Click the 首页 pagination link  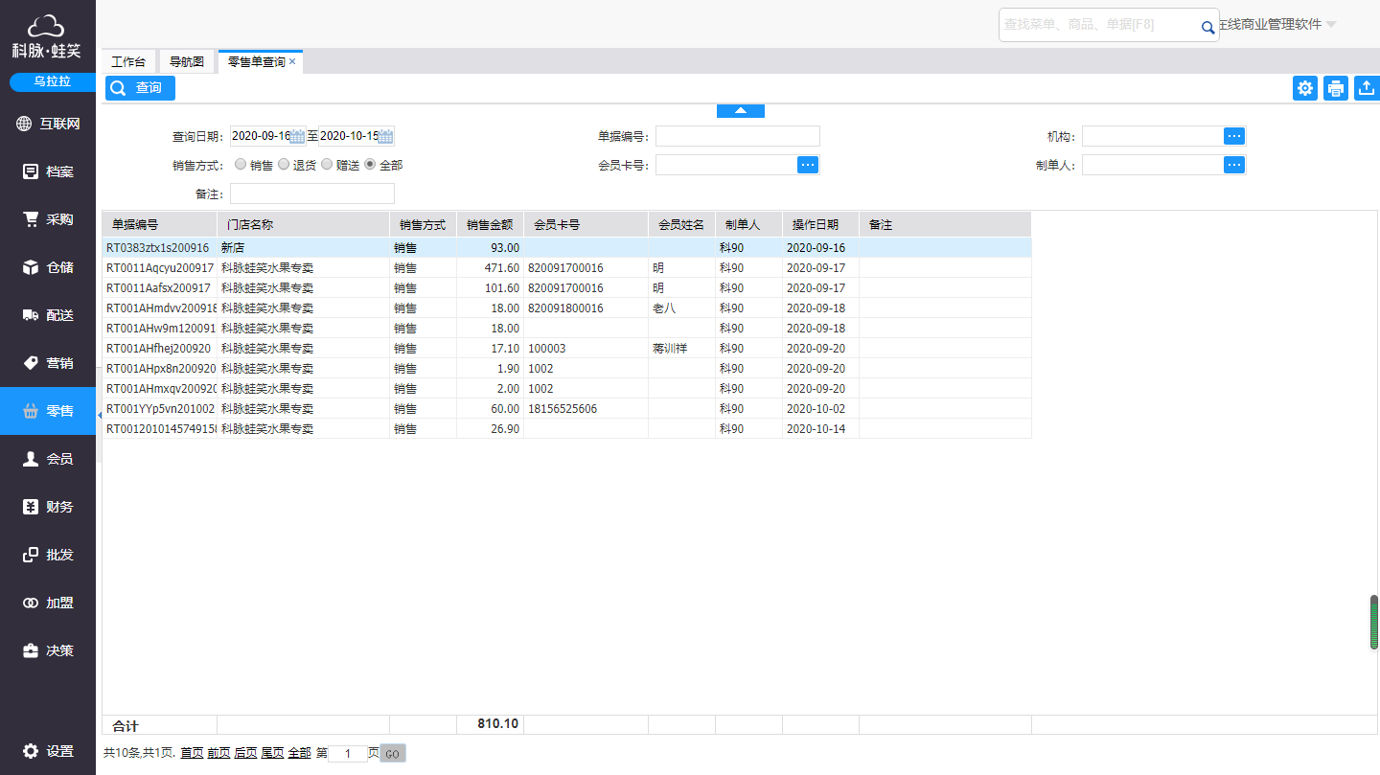(192, 753)
